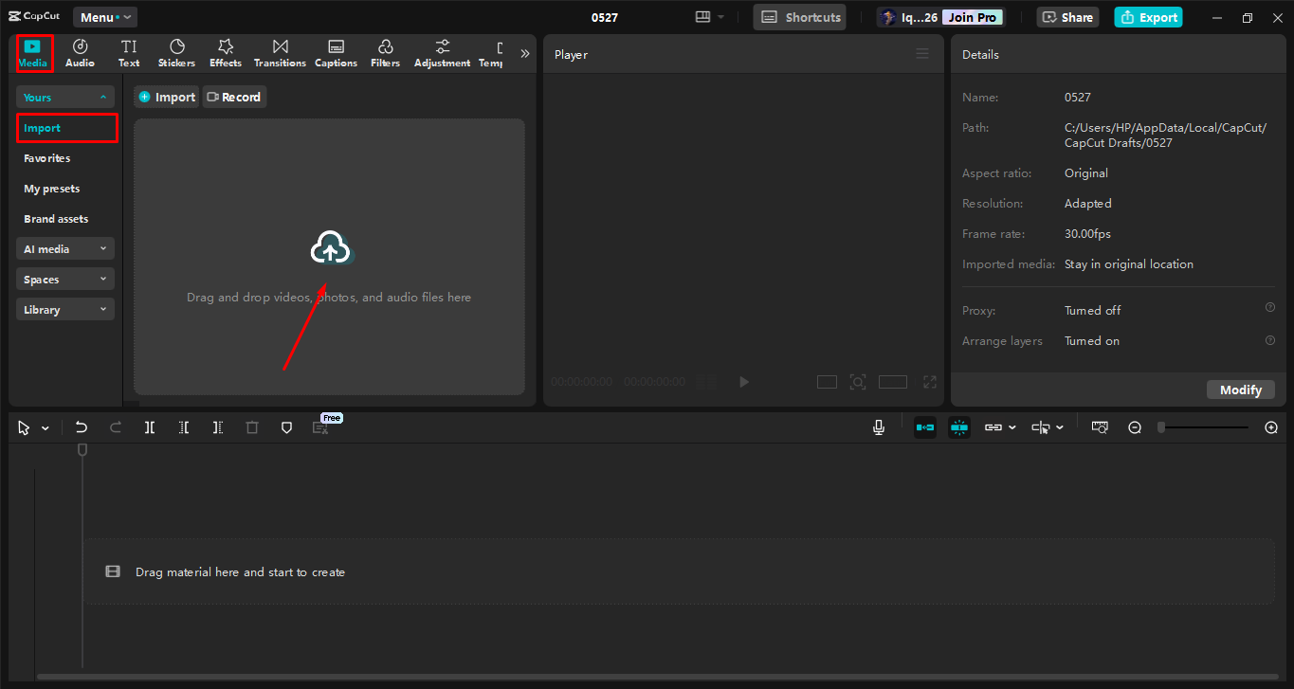Open the Filters panel
This screenshot has height=689, width=1294.
coord(385,52)
